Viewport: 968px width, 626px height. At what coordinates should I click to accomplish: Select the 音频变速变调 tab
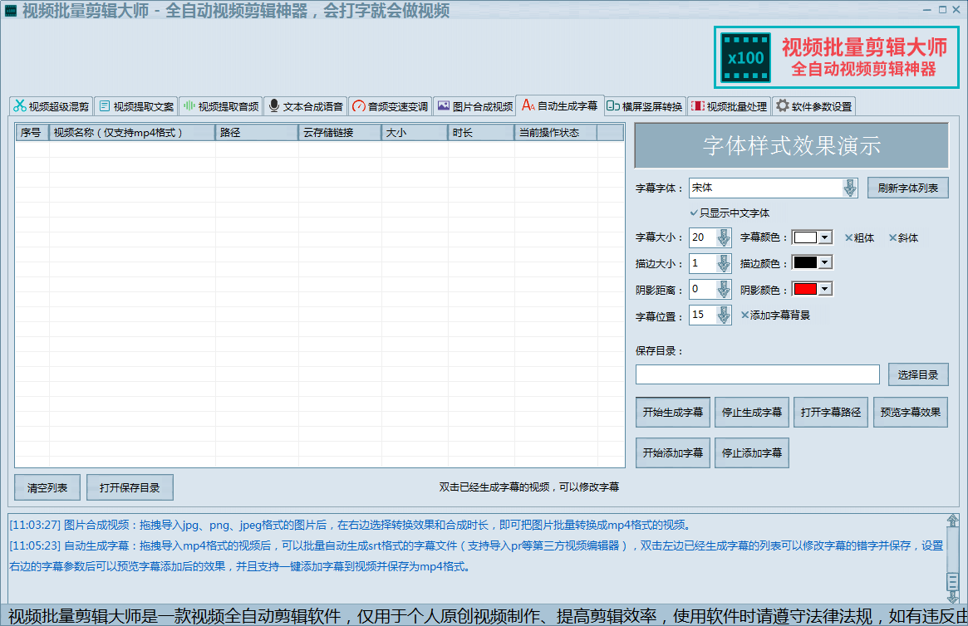point(391,106)
